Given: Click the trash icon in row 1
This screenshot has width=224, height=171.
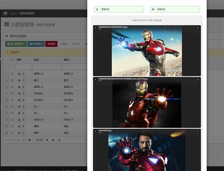Looking at the screenshot, I should pos(24,74).
